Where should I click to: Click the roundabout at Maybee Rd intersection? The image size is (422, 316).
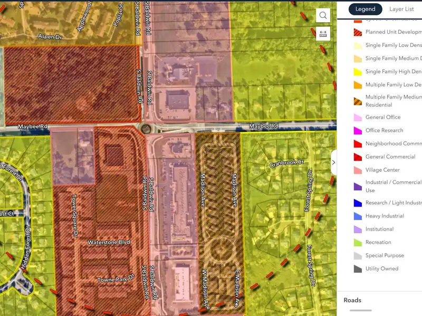[145, 128]
